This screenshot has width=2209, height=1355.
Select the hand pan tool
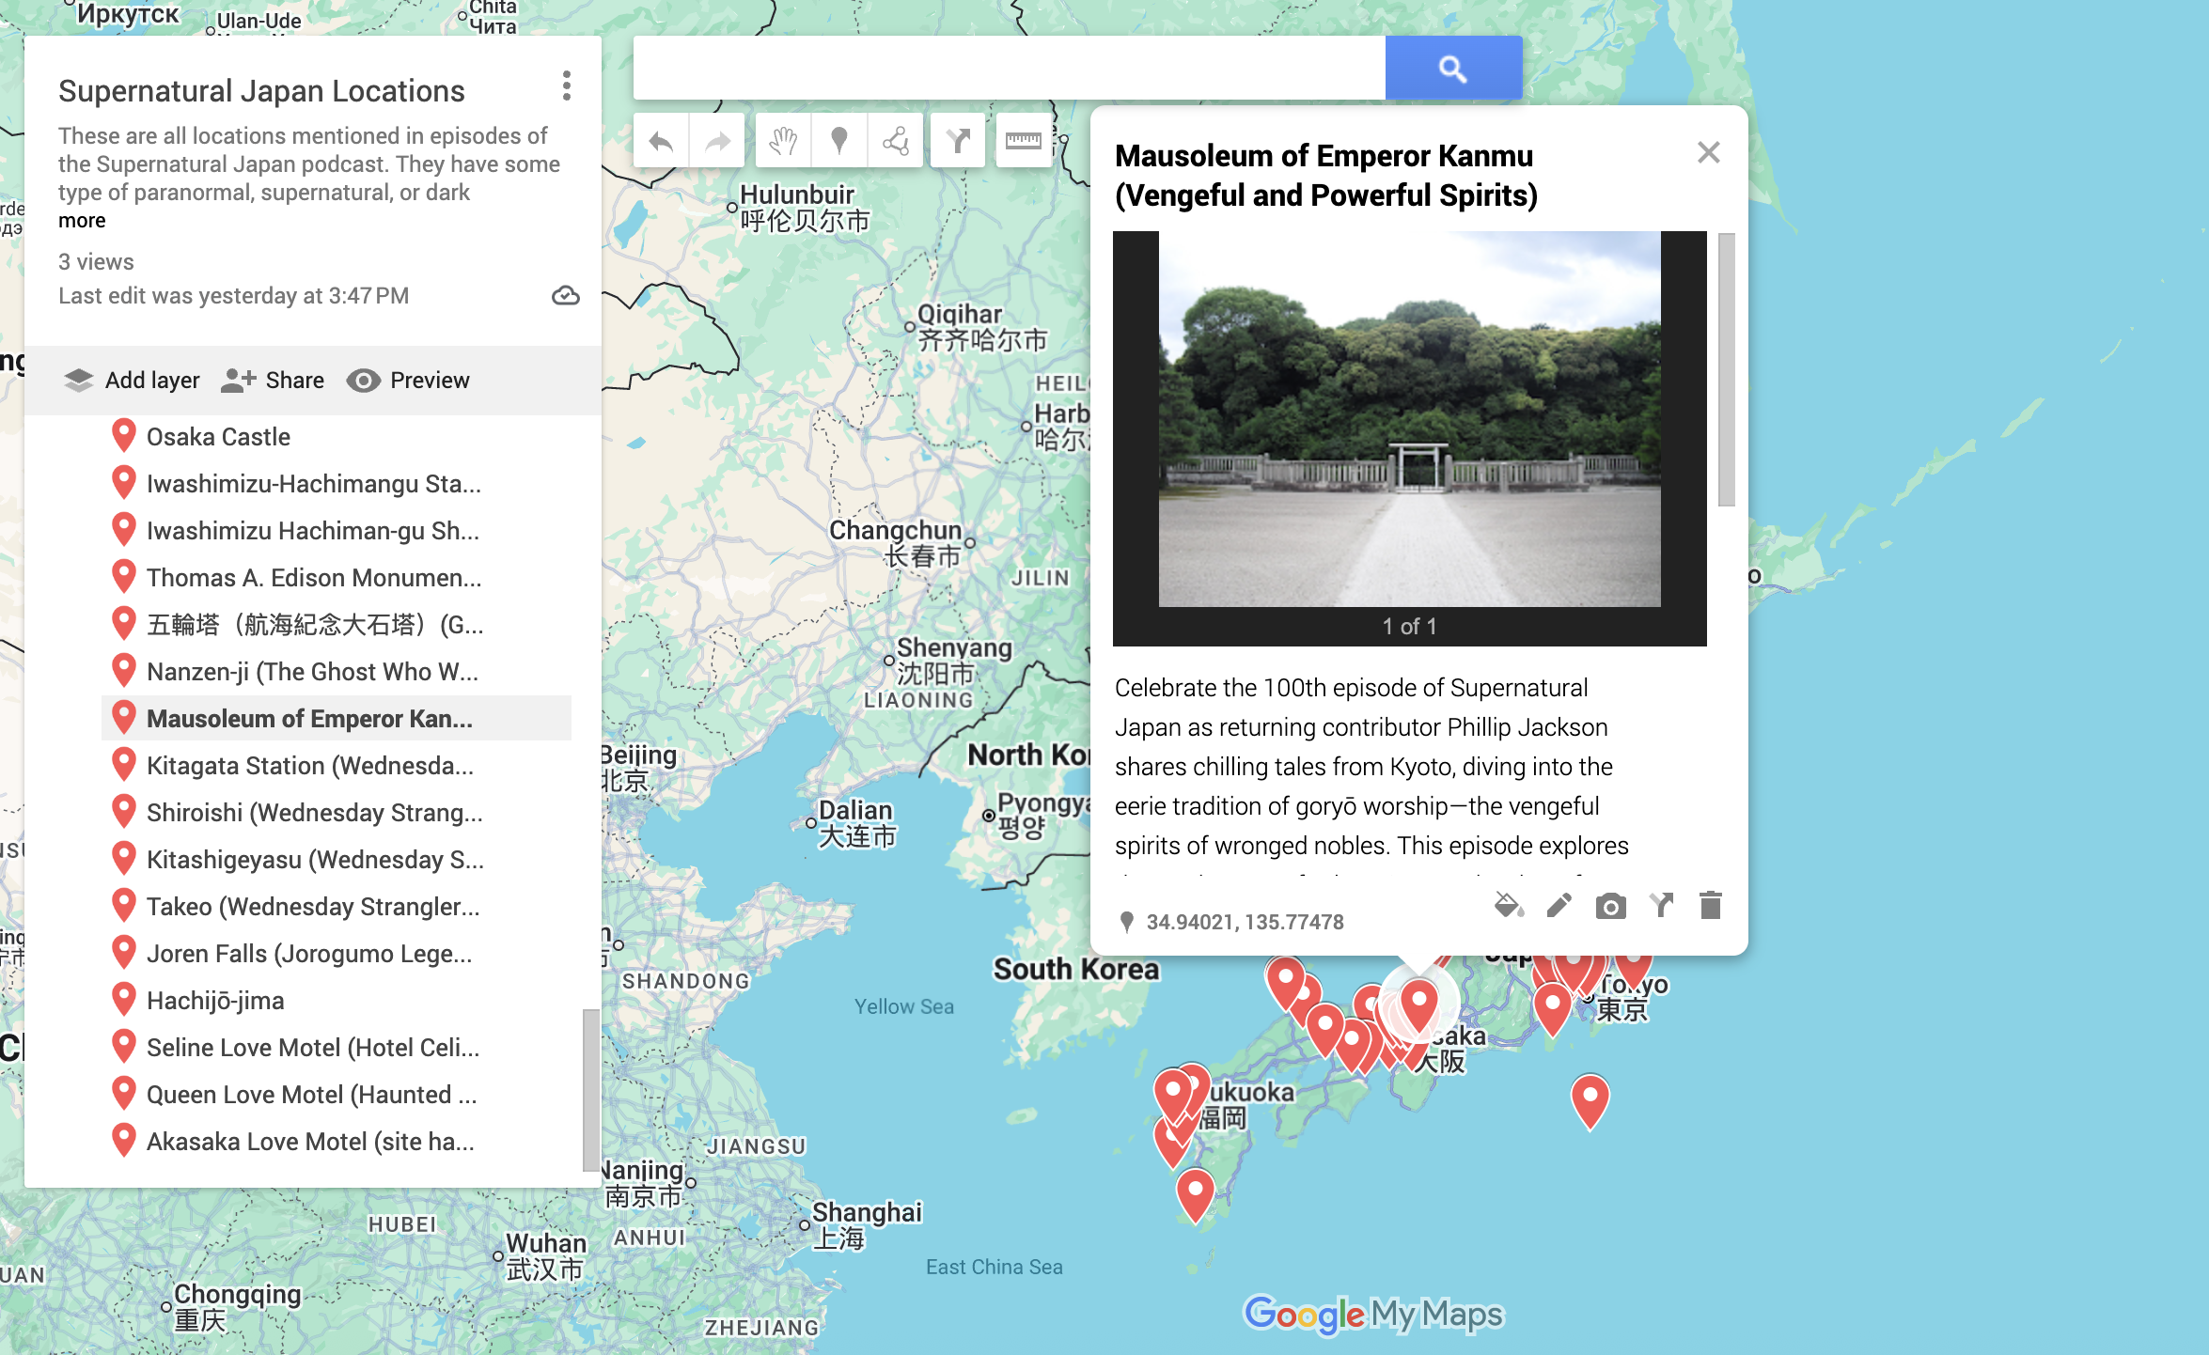(783, 142)
